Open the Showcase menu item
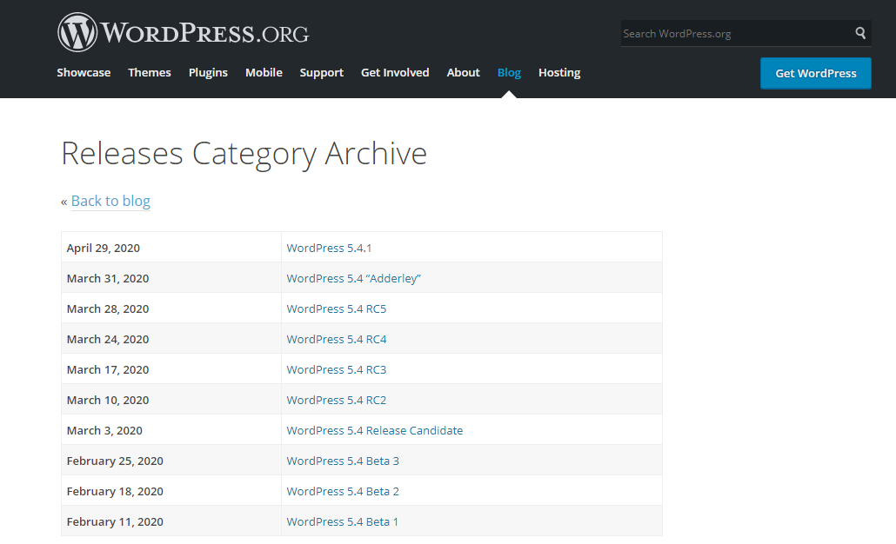This screenshot has height=544, width=896. [84, 72]
